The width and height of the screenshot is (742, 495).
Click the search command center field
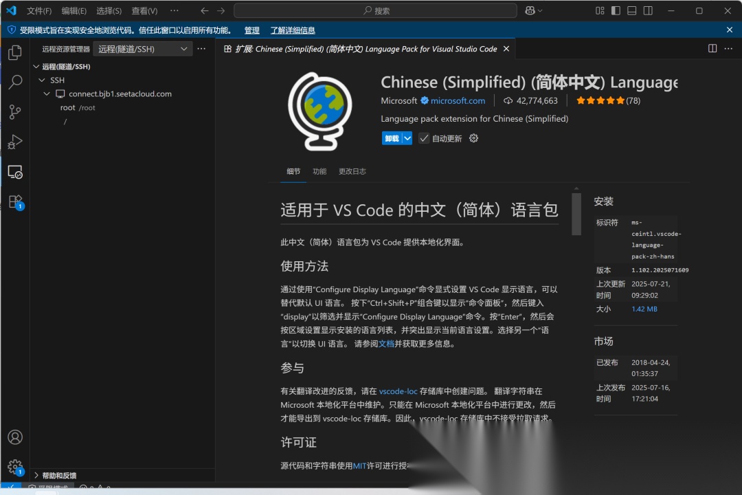pos(375,10)
